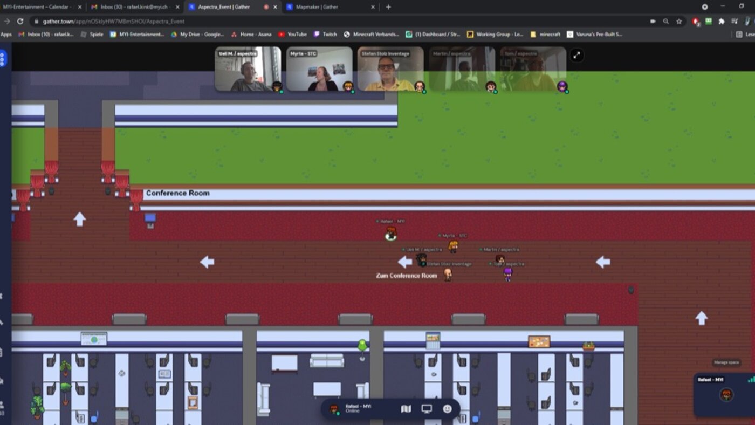Image resolution: width=755 pixels, height=425 pixels.
Task: Switch to the Mapmaker | Gather tab
Action: coord(329,7)
